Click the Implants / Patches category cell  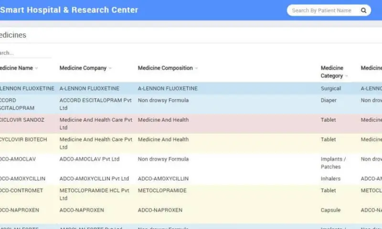coord(333,163)
